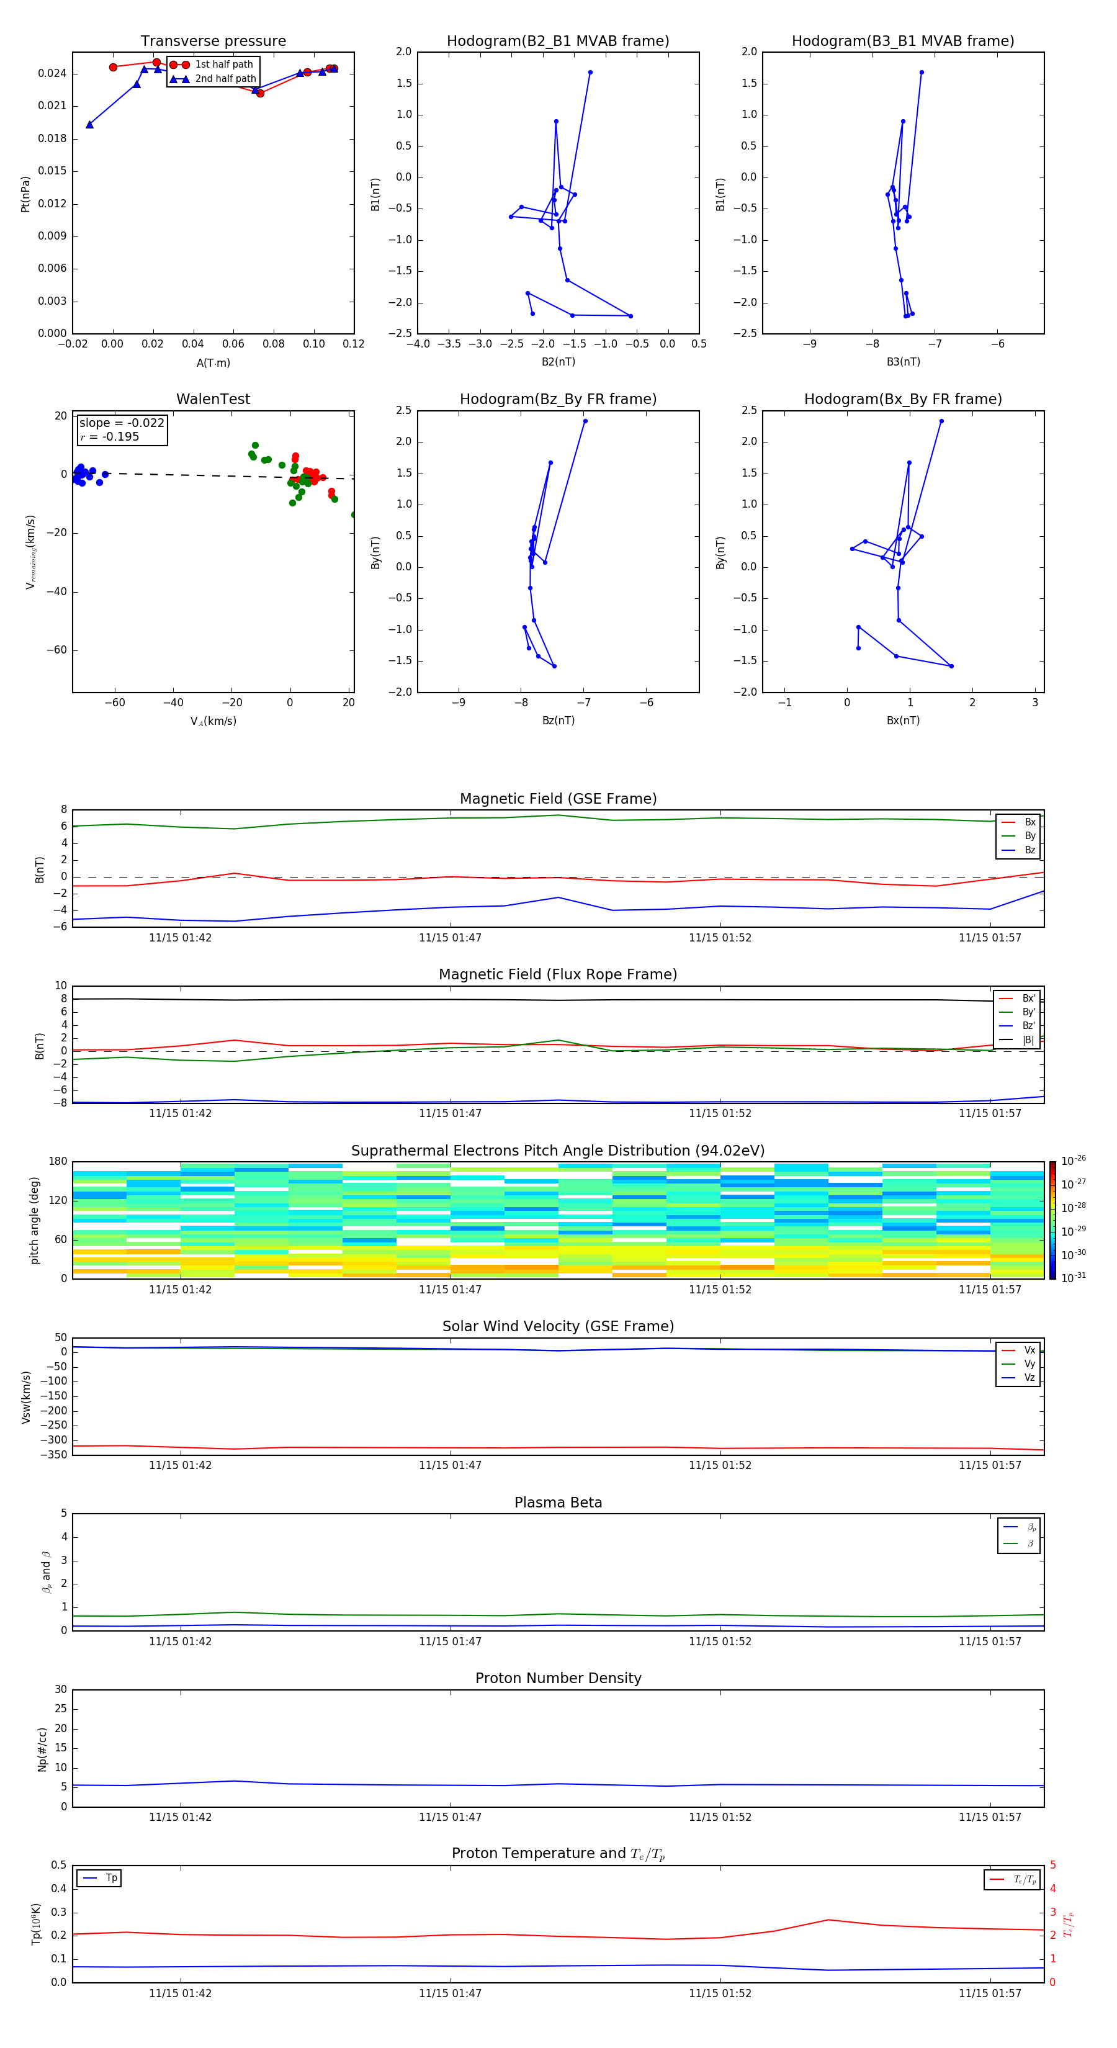Click the "Magnetic Field (GSE Frame)" title
The image size is (1117, 2048).
click(x=558, y=799)
